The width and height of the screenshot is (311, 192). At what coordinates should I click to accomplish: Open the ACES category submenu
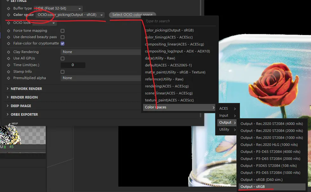click(x=228, y=108)
